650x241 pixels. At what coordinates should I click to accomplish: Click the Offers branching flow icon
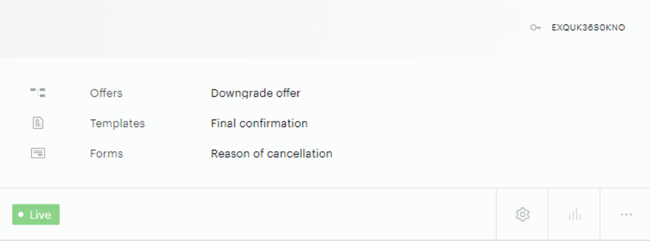tap(38, 92)
